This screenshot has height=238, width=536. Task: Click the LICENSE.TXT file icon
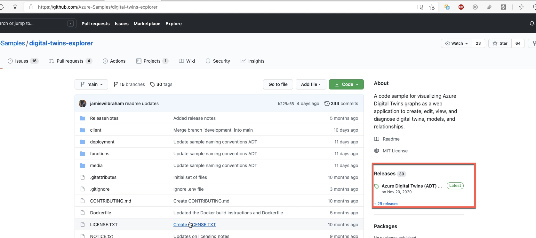click(83, 225)
